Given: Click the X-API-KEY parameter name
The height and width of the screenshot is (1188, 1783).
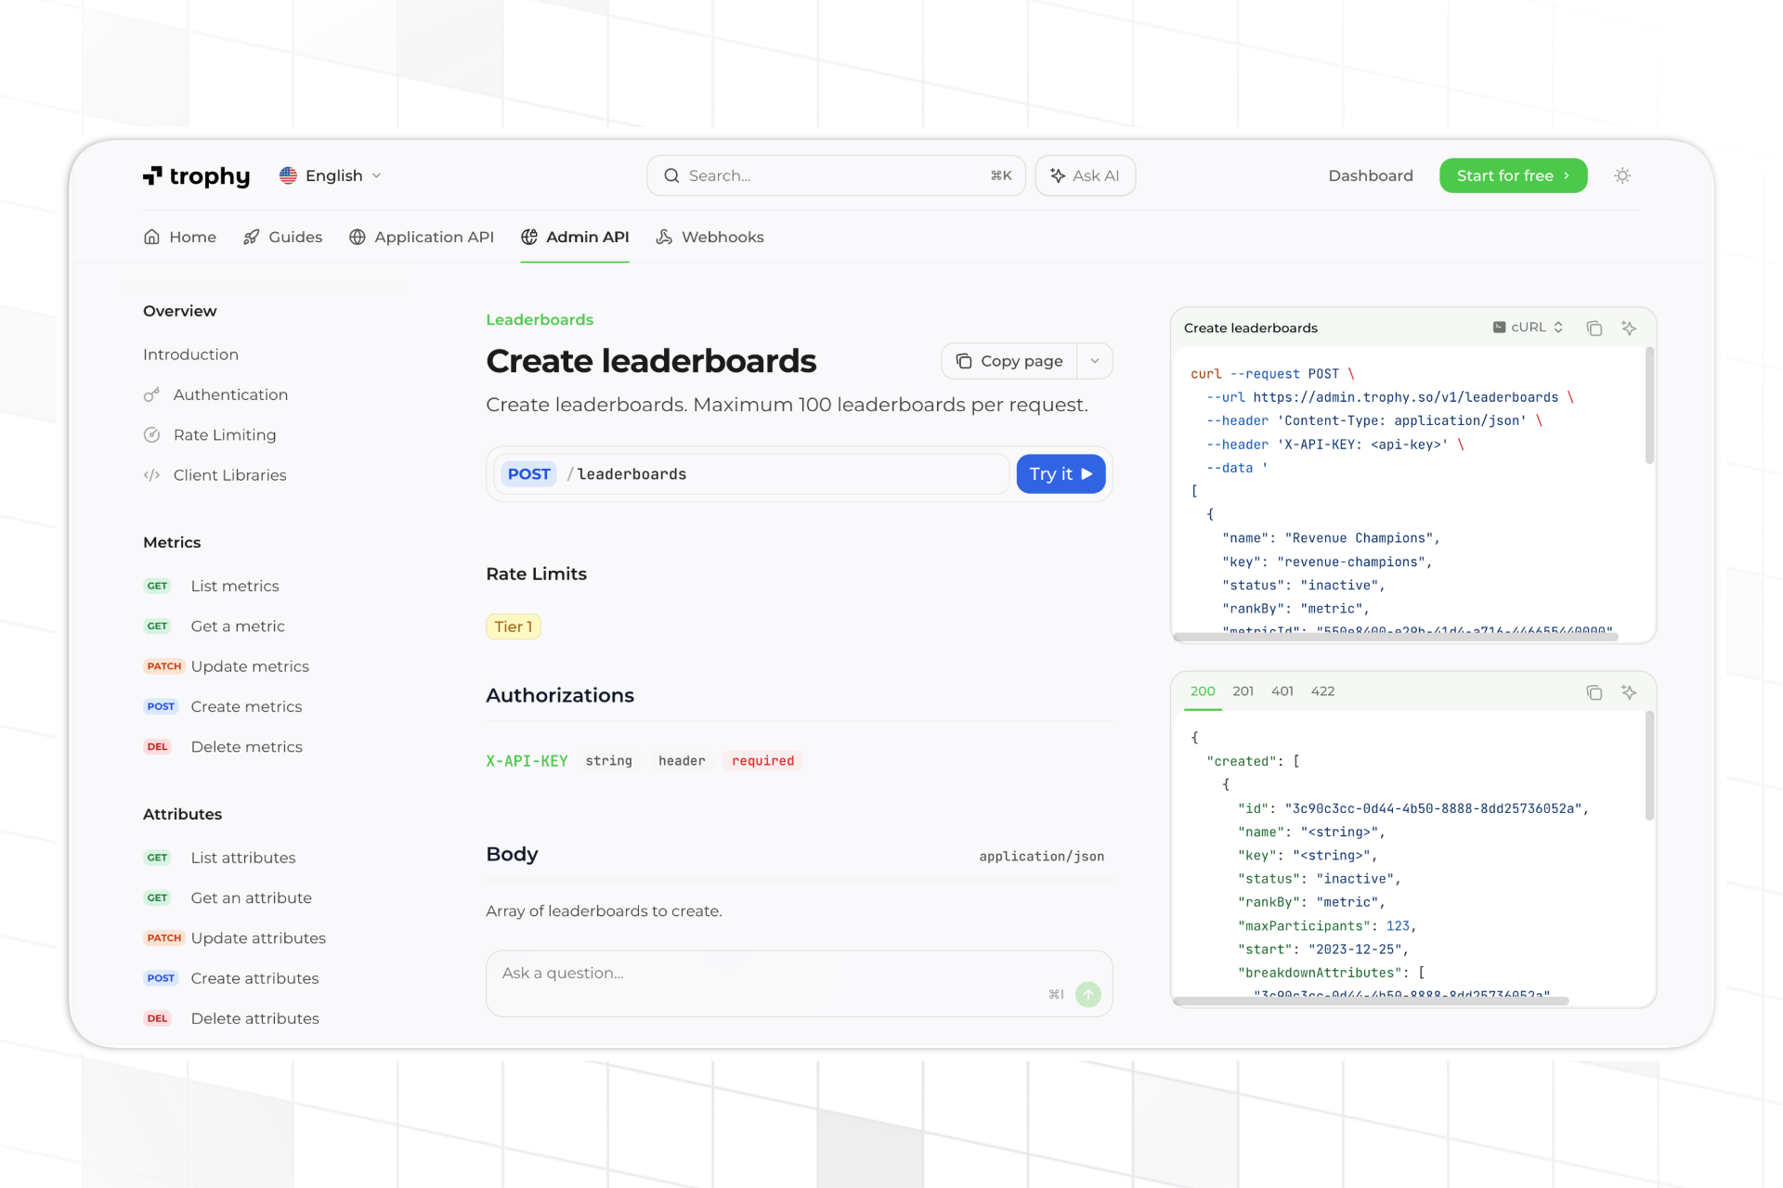Looking at the screenshot, I should 527,760.
